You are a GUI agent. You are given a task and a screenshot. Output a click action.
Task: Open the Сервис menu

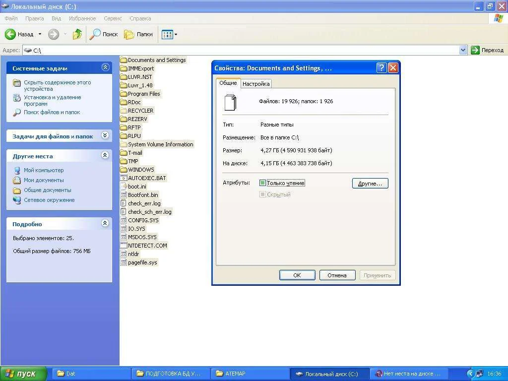point(113,18)
